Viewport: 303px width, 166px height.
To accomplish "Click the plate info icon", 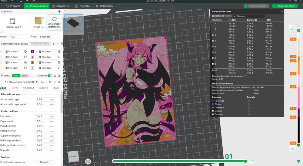I will pos(43,18).
